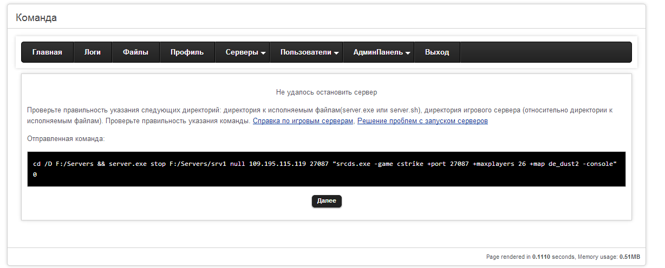Log out via the Выход item
The height and width of the screenshot is (268, 665).
tap(437, 52)
